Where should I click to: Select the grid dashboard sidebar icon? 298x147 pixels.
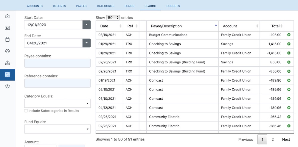[x=7, y=75]
